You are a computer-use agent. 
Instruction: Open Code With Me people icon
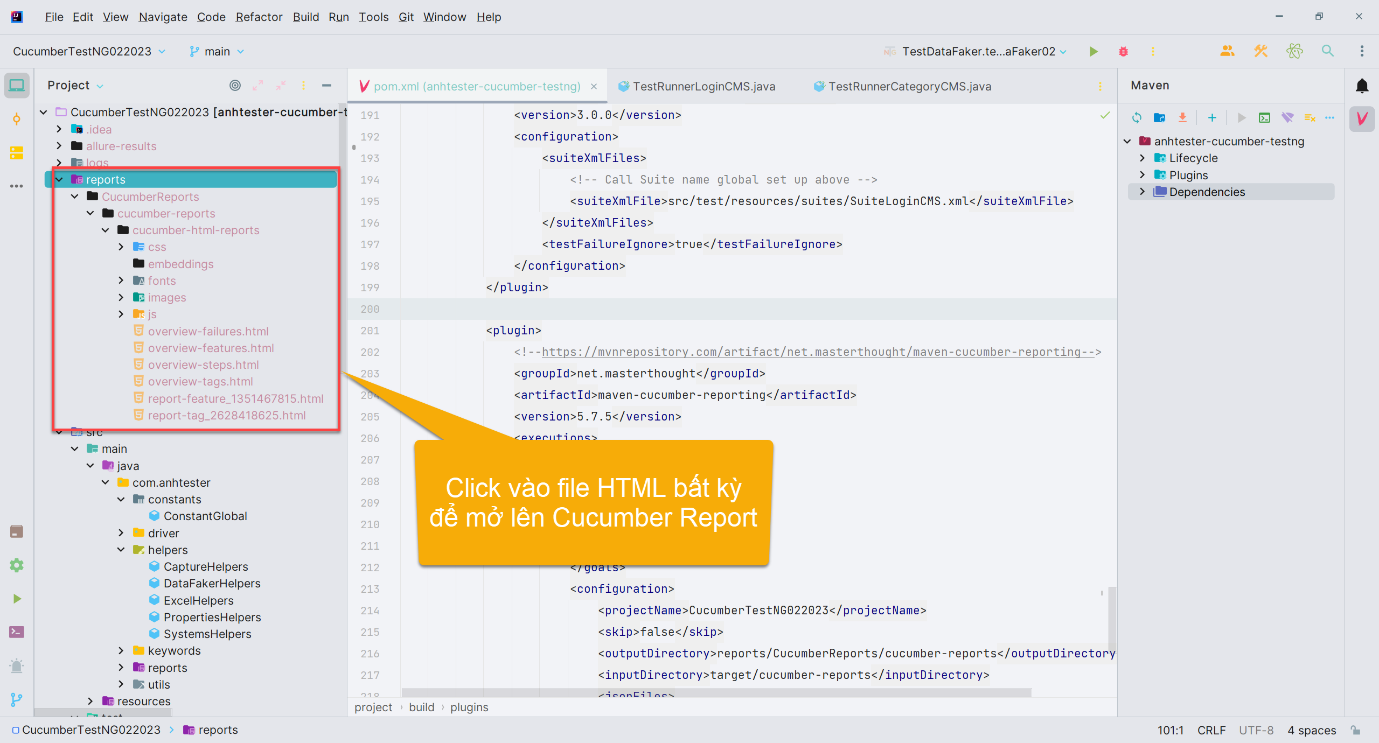(1227, 51)
